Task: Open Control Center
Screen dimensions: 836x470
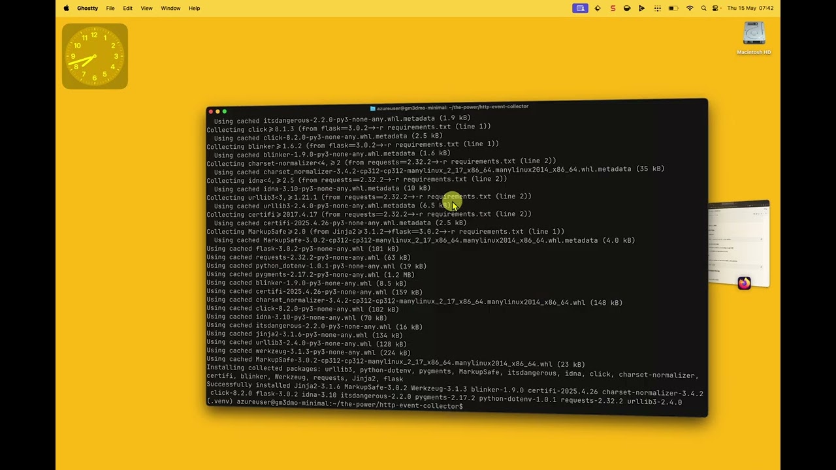Action: [x=715, y=8]
